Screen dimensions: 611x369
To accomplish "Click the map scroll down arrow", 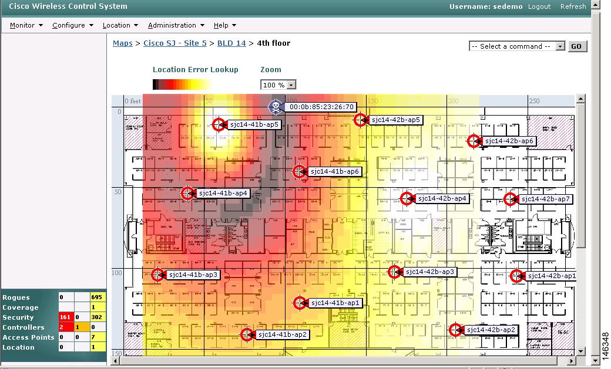I will click(x=580, y=351).
